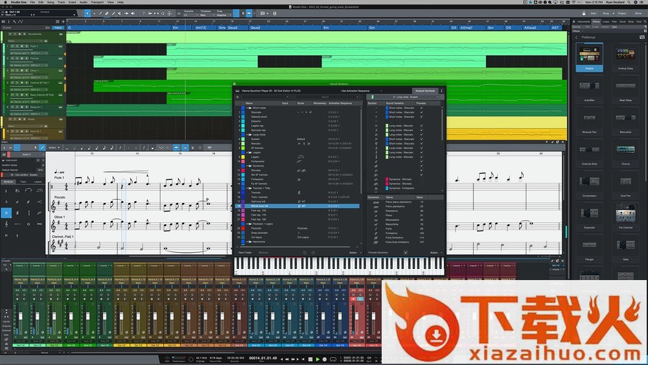Open the Quantize value dropdown
The width and height of the screenshot is (648, 365).
click(x=190, y=16)
